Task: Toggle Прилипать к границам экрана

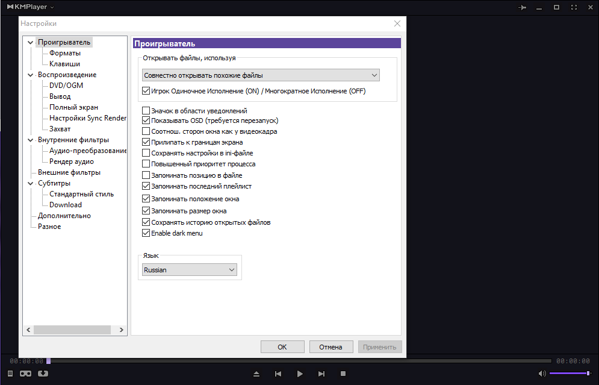Action: pyautogui.click(x=146, y=142)
